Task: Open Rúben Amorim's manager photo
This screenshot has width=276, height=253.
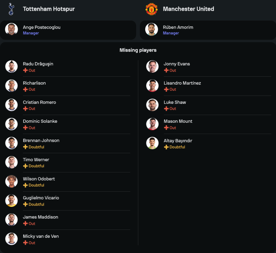Action: pyautogui.click(x=152, y=29)
